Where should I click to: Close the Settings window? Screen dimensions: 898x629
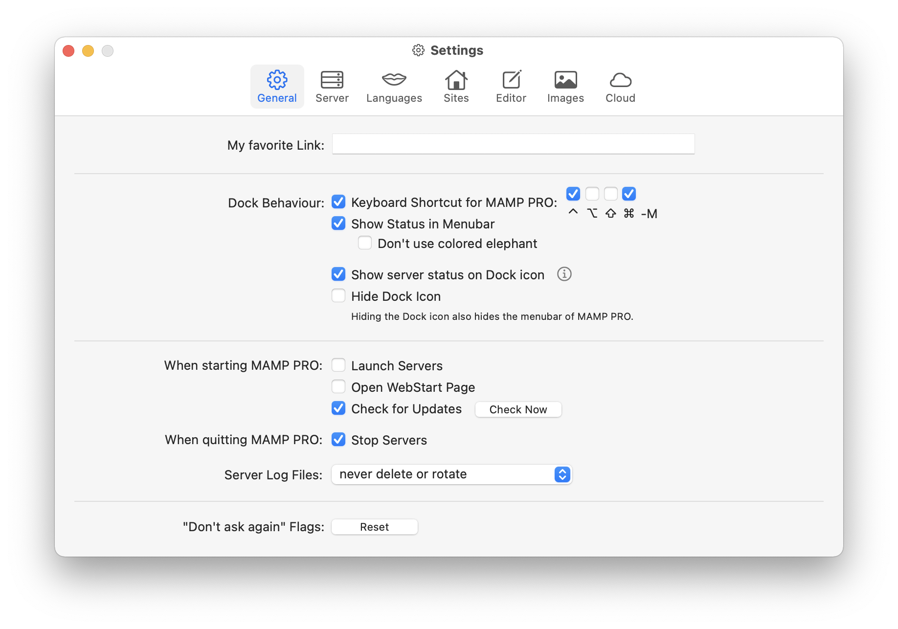click(68, 51)
